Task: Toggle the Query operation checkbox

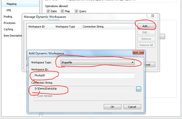Action: [76, 11]
